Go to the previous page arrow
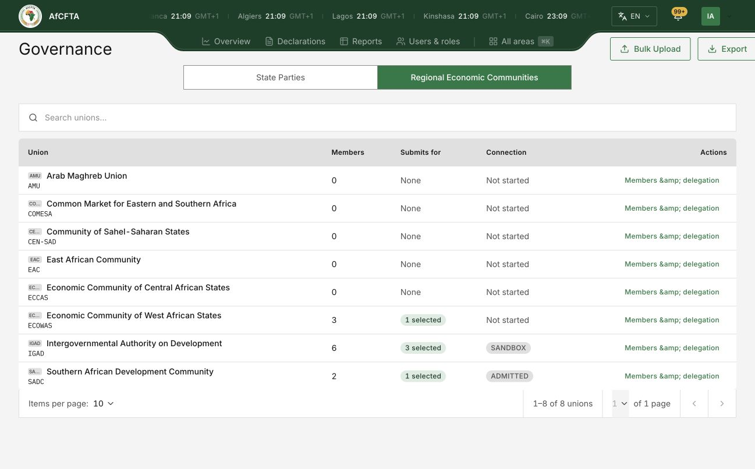755x469 pixels. 694,403
